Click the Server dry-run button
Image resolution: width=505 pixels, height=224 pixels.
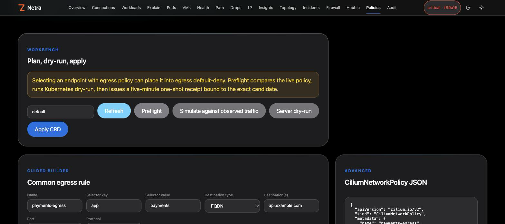coord(294,111)
